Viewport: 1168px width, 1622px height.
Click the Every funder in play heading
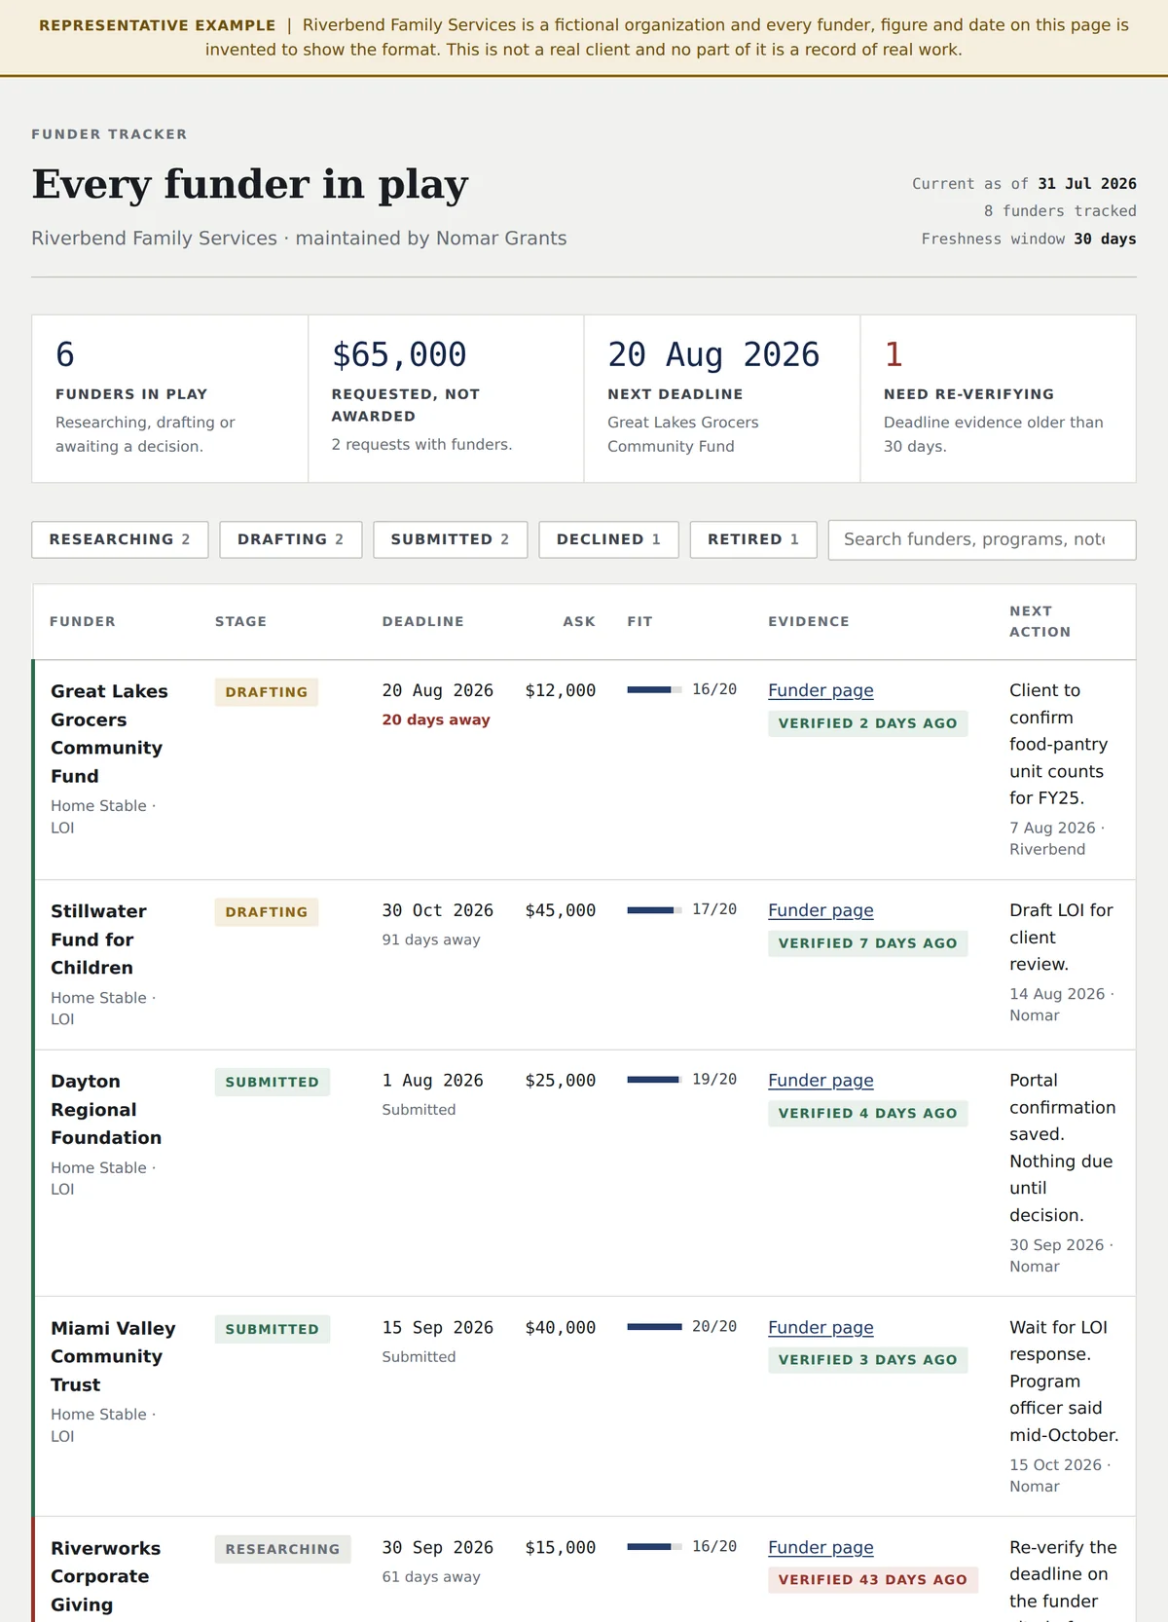(250, 184)
